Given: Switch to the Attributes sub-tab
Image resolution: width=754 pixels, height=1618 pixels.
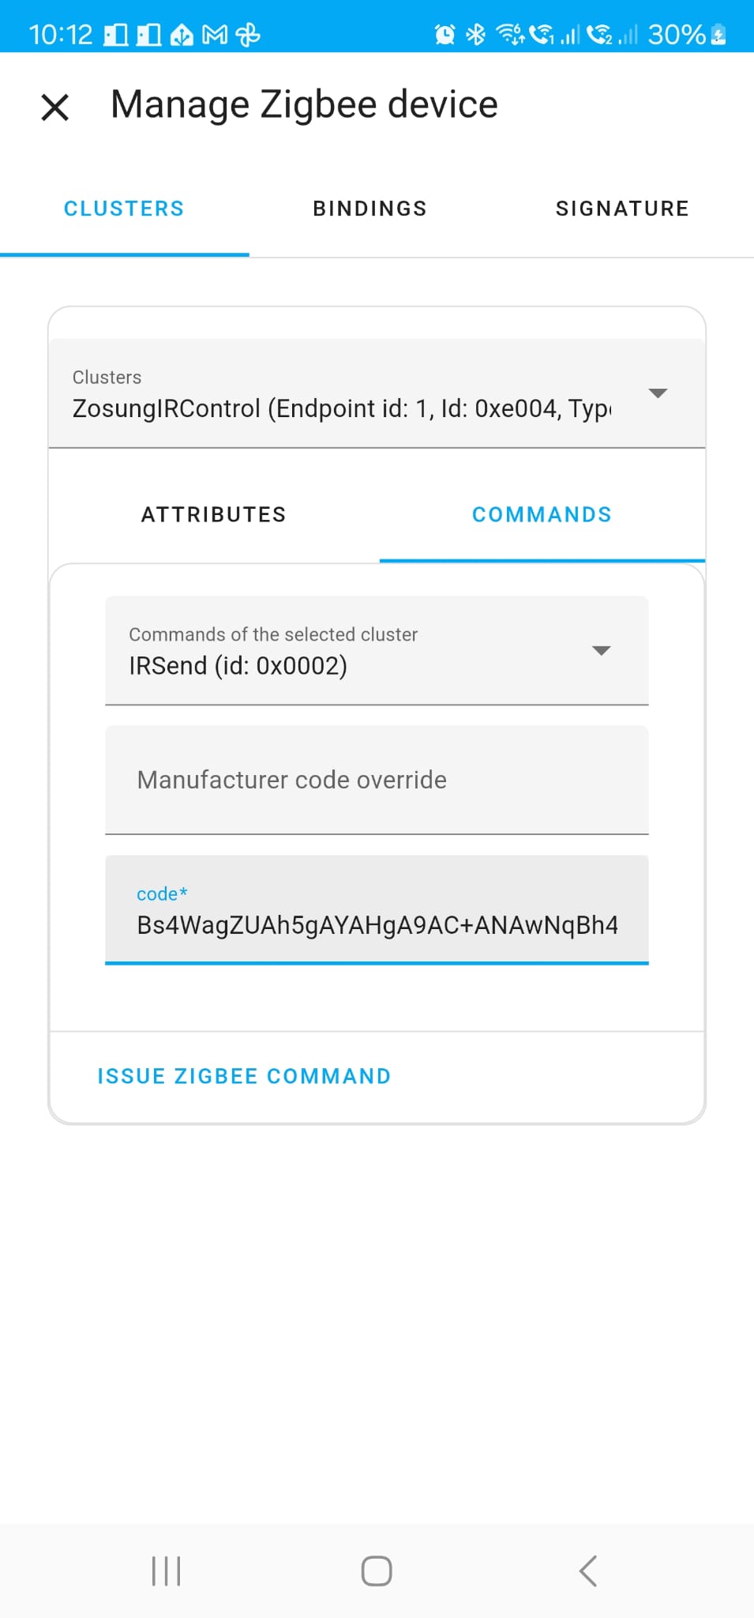Looking at the screenshot, I should point(214,515).
